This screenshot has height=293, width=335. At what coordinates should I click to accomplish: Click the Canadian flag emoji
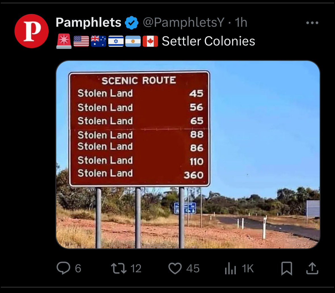click(150, 41)
